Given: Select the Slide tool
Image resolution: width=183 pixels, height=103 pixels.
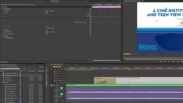Looking at the screenshot, I should click(x=47, y=80).
